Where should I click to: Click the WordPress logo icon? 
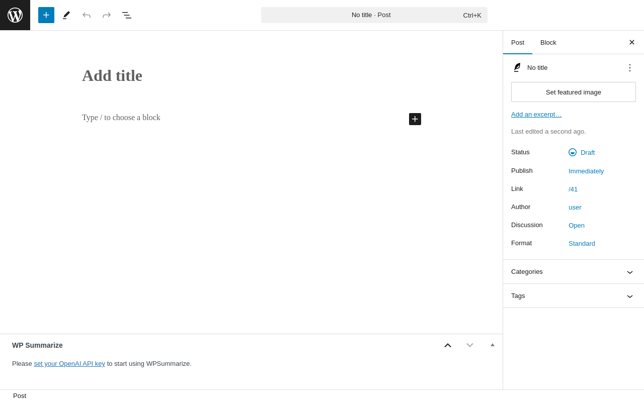tap(15, 15)
